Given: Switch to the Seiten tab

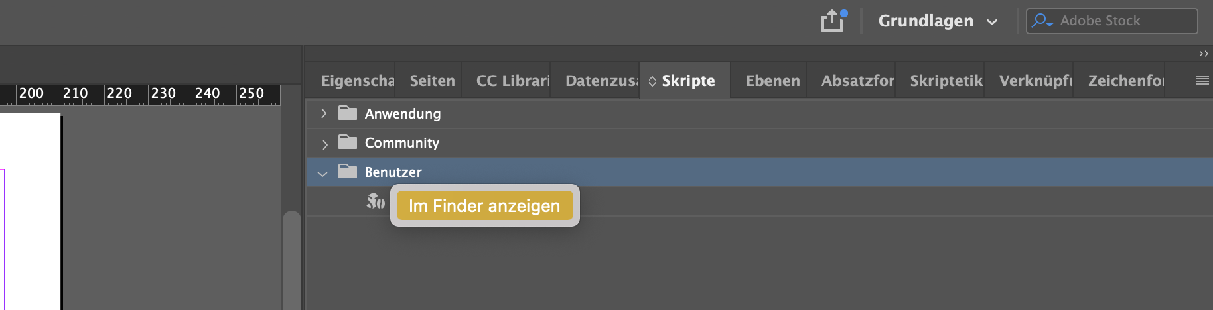Looking at the screenshot, I should point(432,81).
